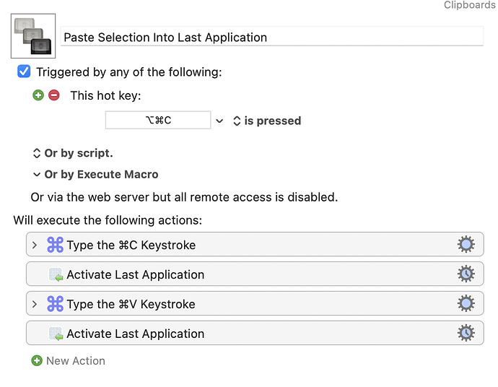Click the command symbol icon on the ⌘C action
Image resolution: width=498 pixels, height=387 pixels.
(x=56, y=245)
